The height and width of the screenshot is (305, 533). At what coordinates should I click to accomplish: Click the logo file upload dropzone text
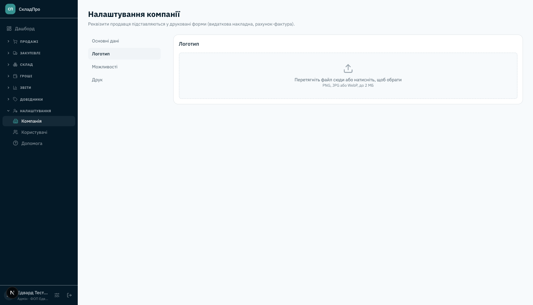[x=348, y=80]
